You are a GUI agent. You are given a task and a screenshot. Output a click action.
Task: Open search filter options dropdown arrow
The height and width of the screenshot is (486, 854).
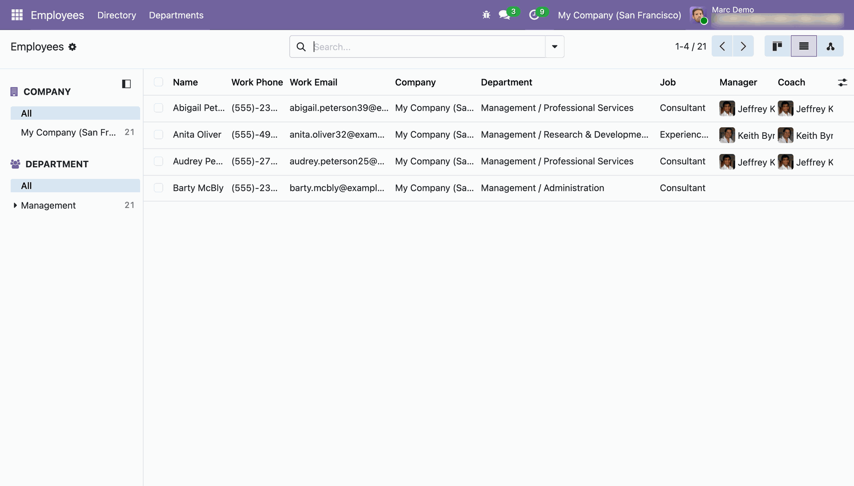point(555,47)
